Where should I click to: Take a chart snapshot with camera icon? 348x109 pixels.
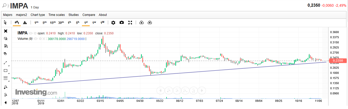click(122, 23)
